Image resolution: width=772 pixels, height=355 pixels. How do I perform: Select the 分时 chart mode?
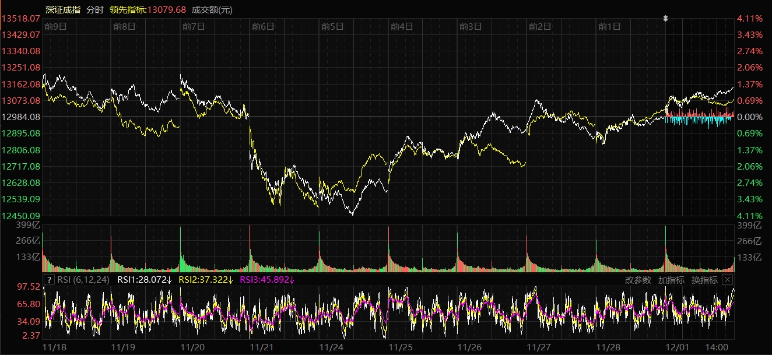click(x=94, y=10)
